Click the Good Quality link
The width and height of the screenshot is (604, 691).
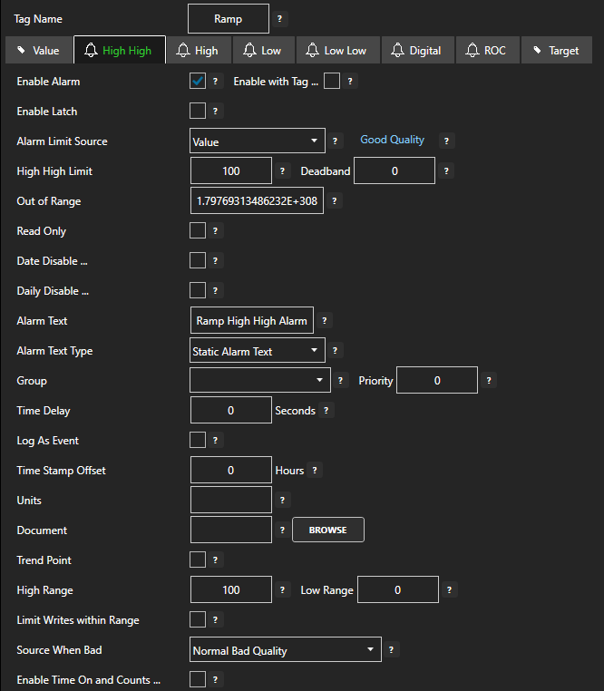tap(392, 140)
